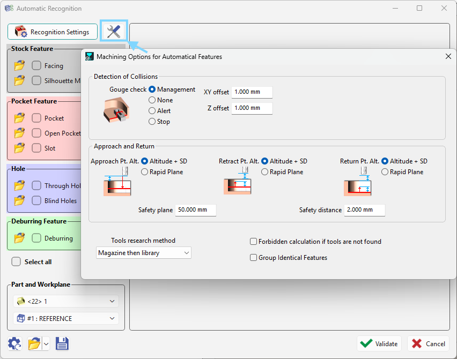
Task: Open the #1 : REFERENCE workplane dropdown
Action: pyautogui.click(x=65, y=319)
